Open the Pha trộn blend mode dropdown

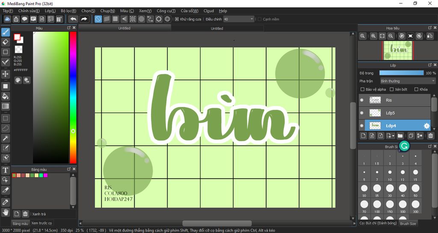(x=408, y=81)
